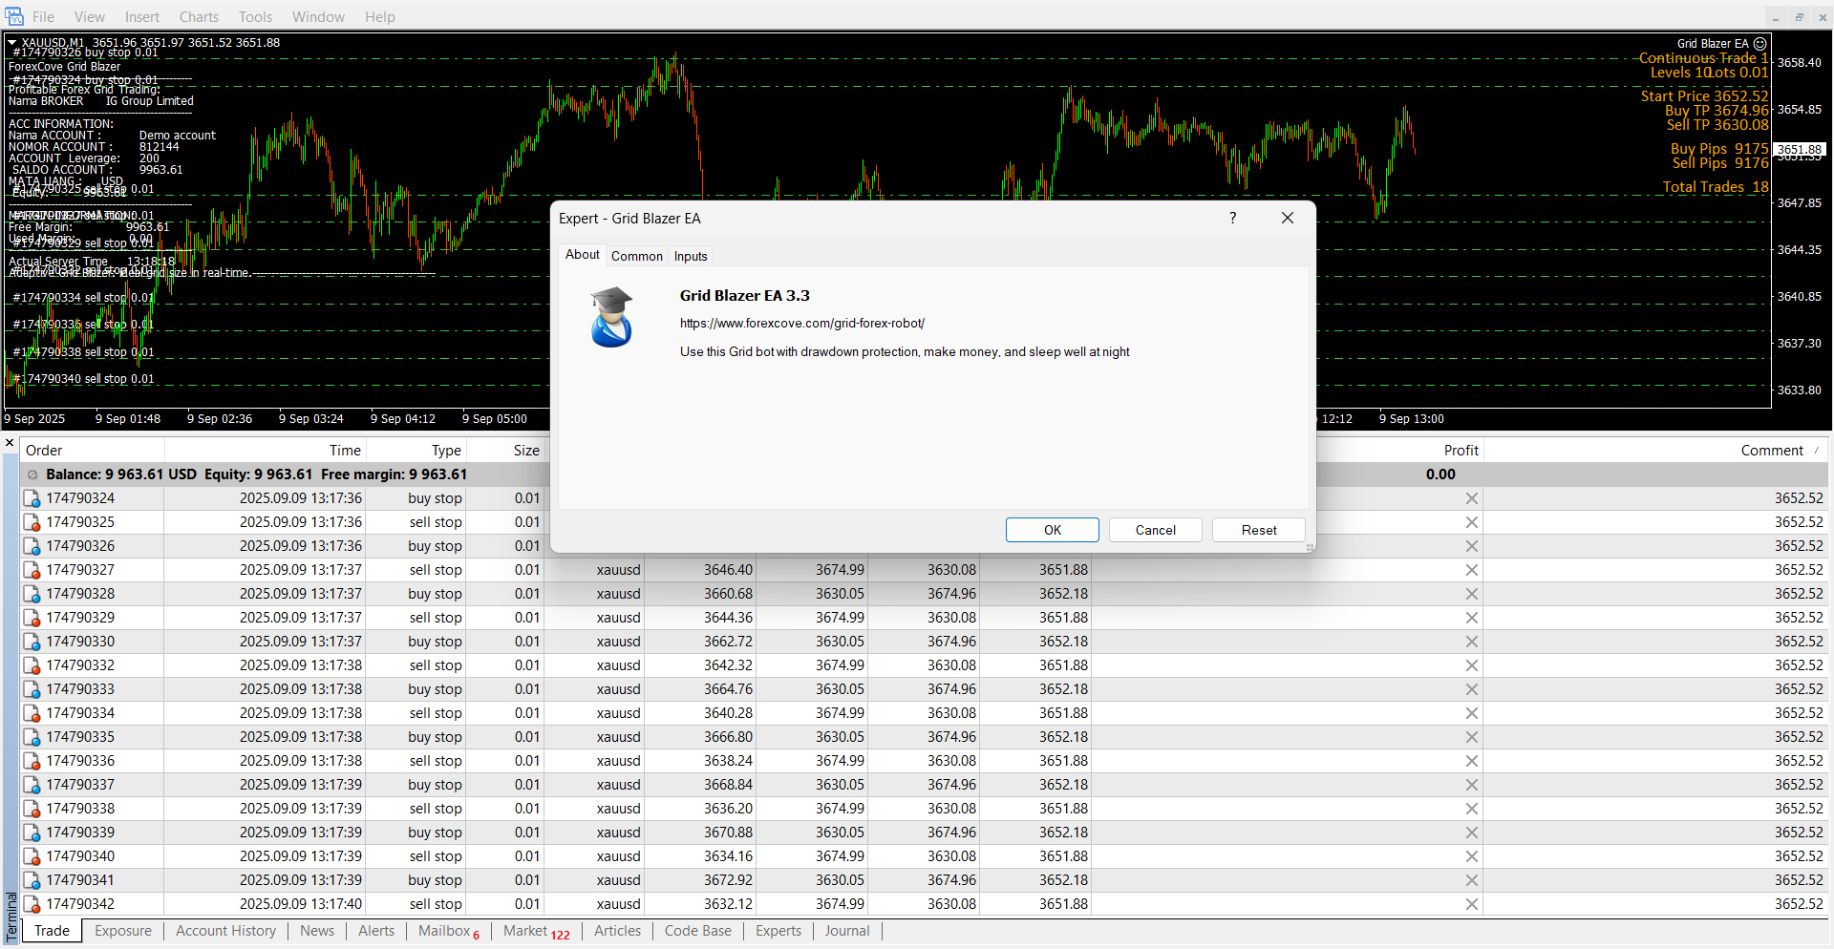Click order icon beside 174790341
1834x949 pixels.
[x=32, y=880]
